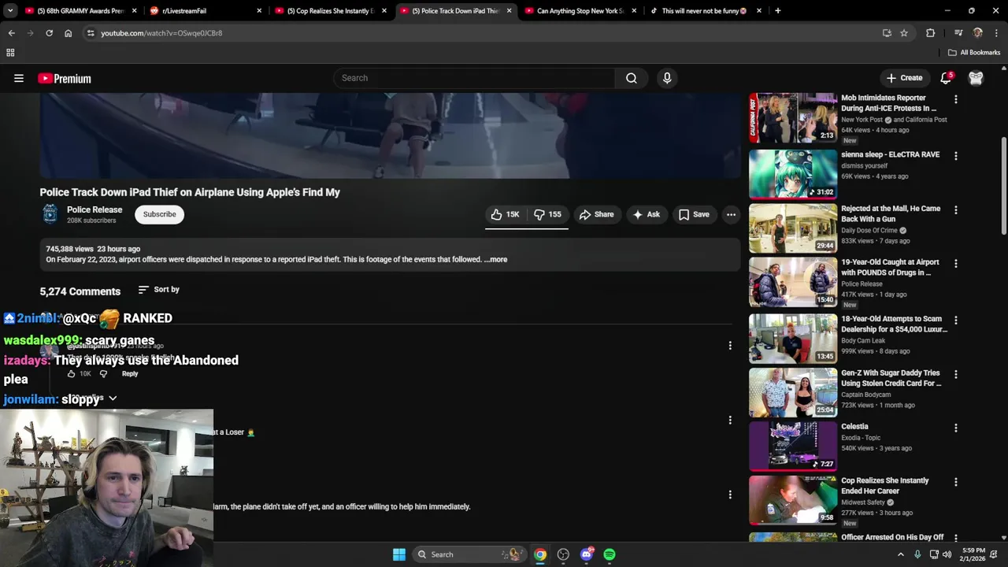The width and height of the screenshot is (1008, 567).
Task: Open the browser extensions puzzle icon
Action: click(x=931, y=33)
